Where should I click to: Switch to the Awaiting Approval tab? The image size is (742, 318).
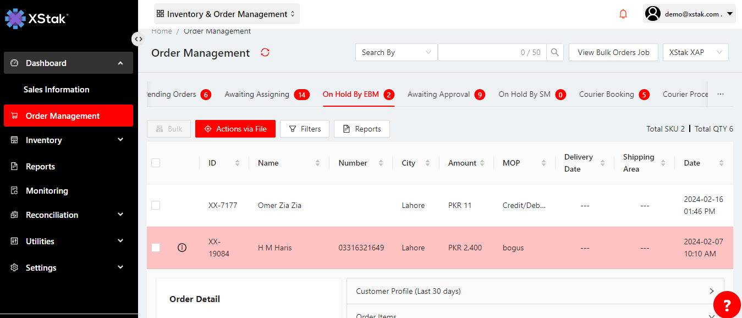[438, 95]
